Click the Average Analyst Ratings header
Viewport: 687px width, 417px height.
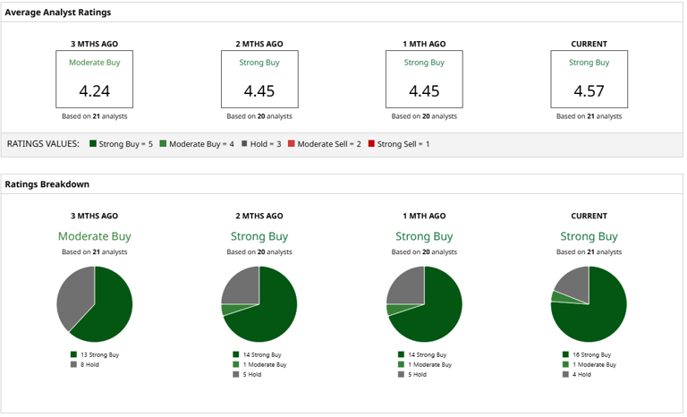[58, 13]
